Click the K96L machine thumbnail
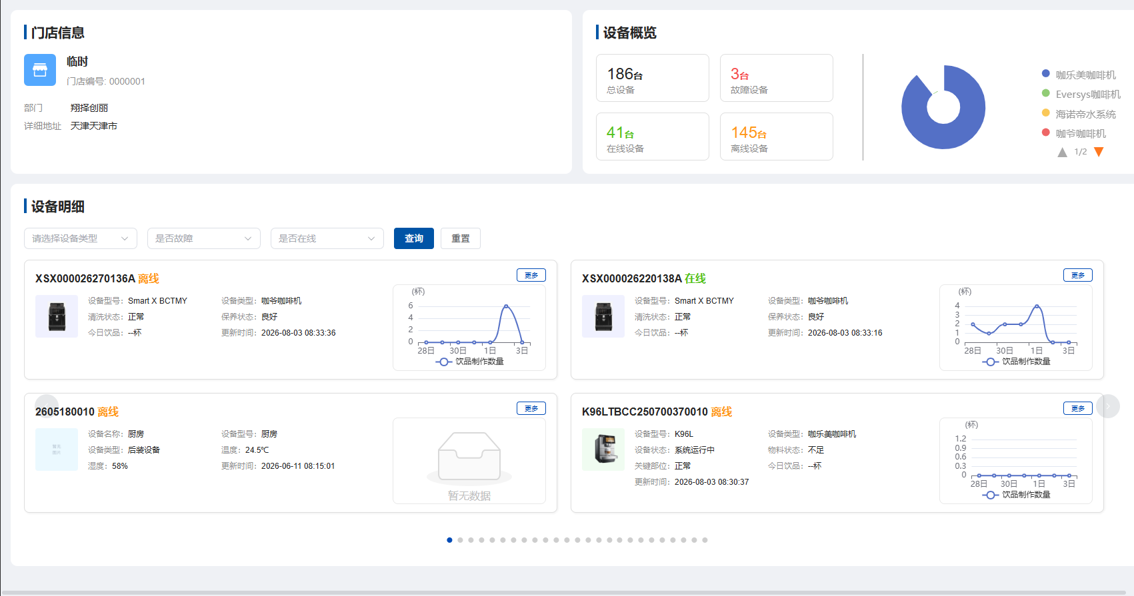Image resolution: width=1134 pixels, height=596 pixels. [603, 449]
